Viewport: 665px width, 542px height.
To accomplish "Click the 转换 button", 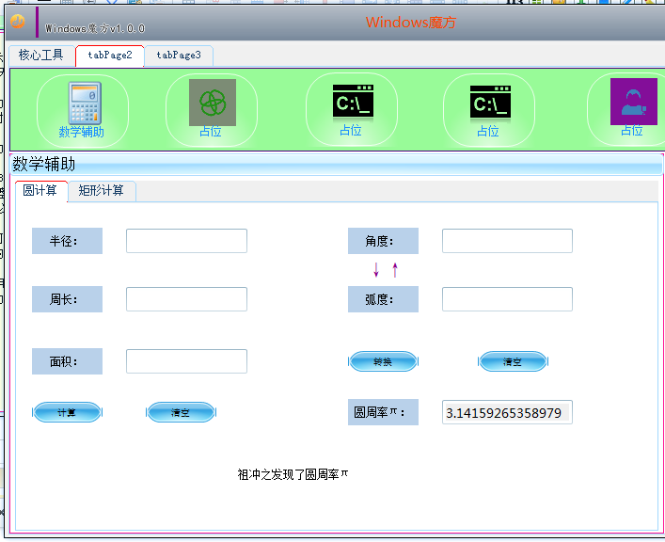I will pyautogui.click(x=383, y=361).
